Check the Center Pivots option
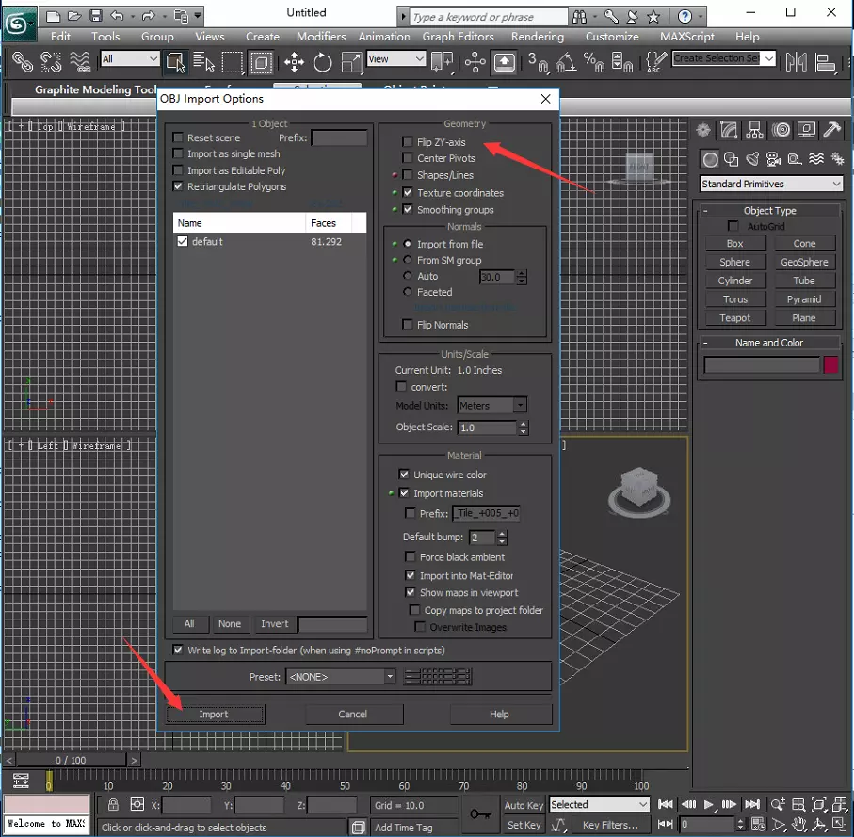Screen dimensions: 854x837 point(408,158)
